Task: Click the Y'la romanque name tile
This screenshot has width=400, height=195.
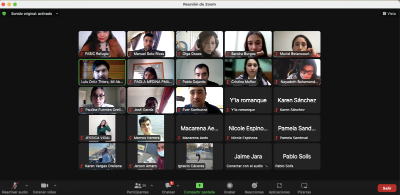Action: (248, 100)
